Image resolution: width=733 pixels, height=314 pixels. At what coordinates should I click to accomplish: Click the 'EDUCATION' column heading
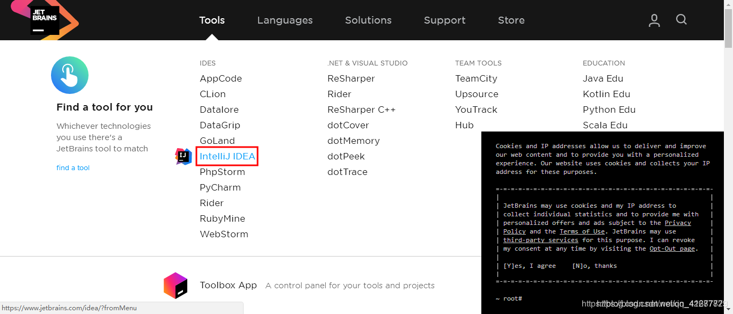click(x=604, y=63)
